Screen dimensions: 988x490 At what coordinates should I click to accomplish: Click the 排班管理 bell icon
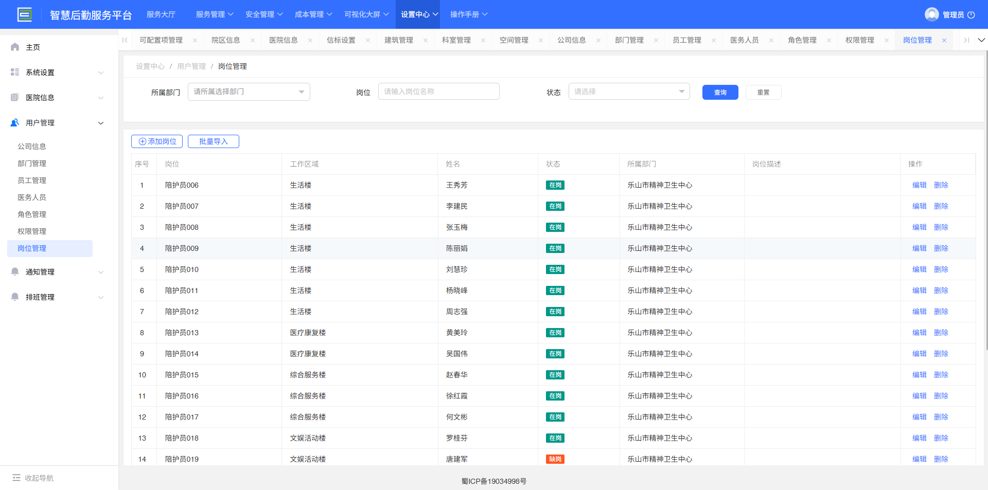click(x=15, y=297)
